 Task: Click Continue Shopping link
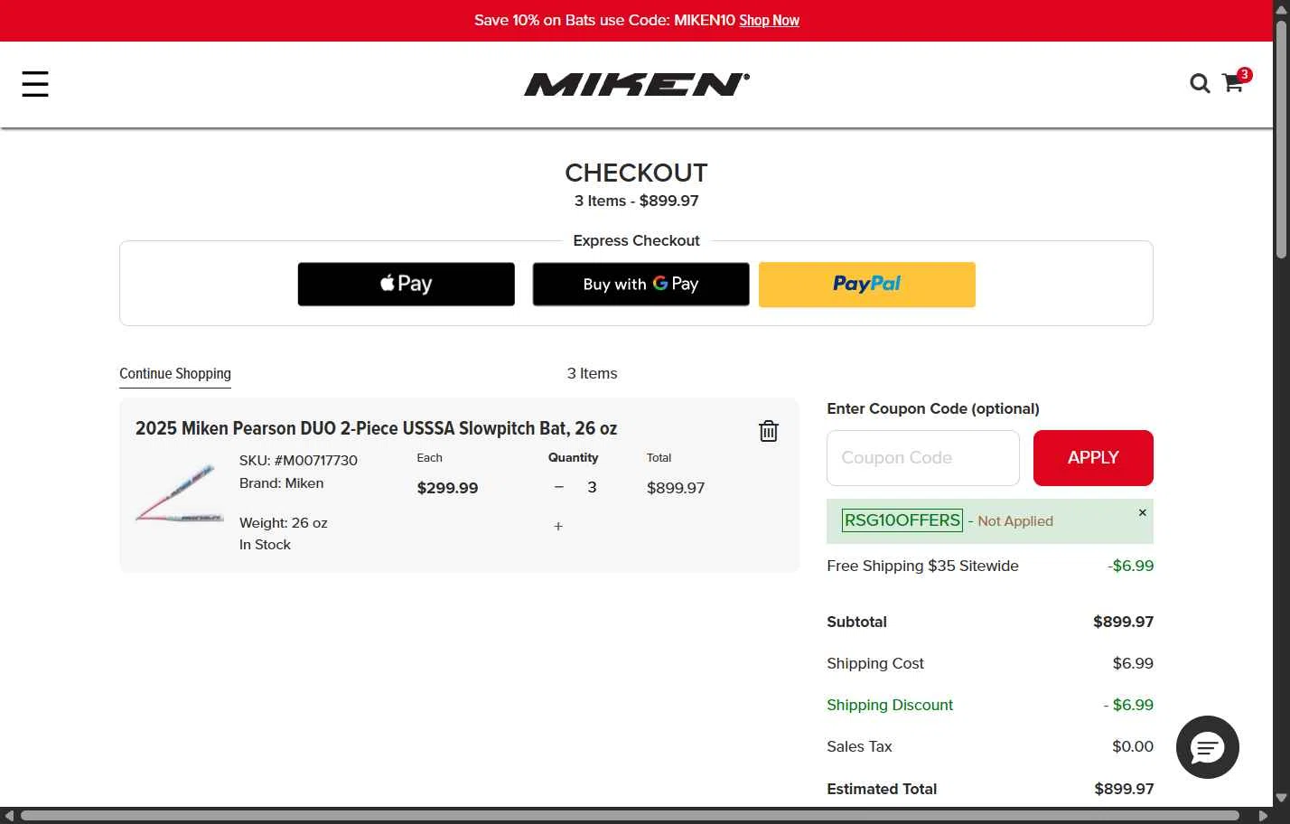point(175,373)
